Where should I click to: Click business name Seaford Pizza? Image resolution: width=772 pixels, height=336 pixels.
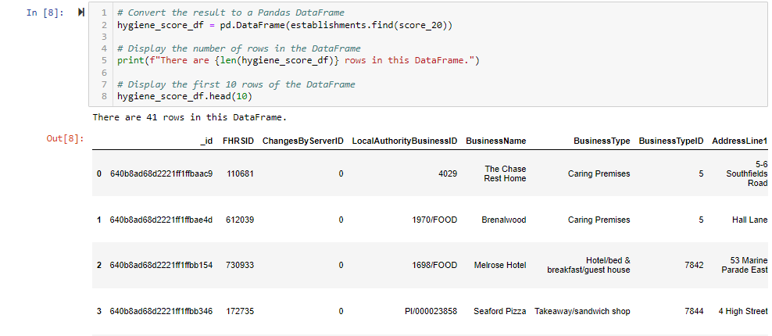pos(500,311)
